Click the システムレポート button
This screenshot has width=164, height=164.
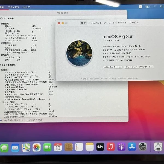tap(113, 67)
